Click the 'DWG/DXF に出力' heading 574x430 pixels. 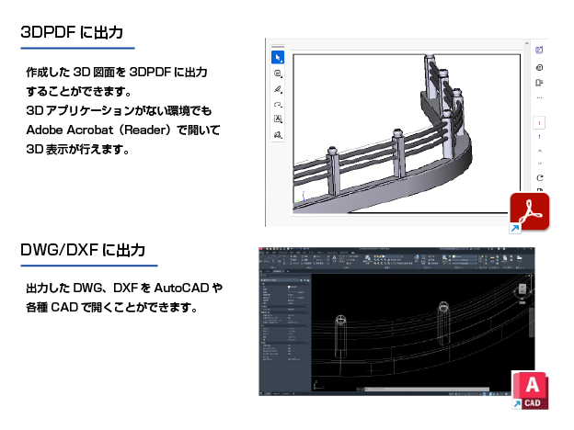point(83,251)
